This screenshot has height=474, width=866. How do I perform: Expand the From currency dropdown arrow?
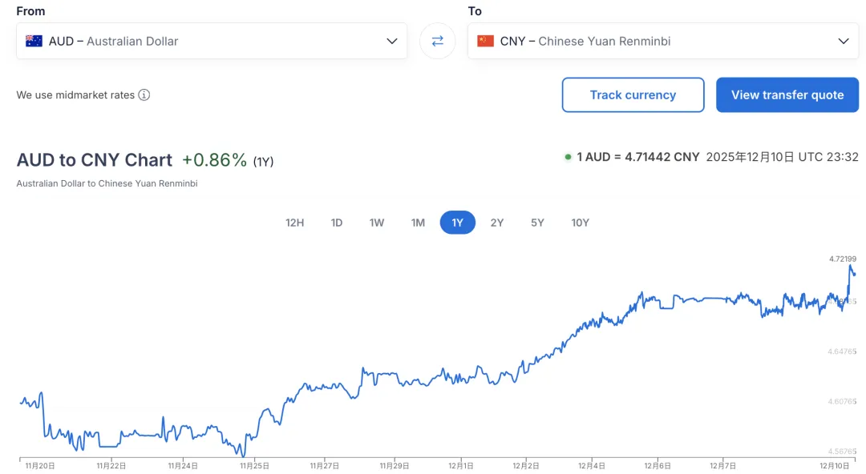(392, 41)
